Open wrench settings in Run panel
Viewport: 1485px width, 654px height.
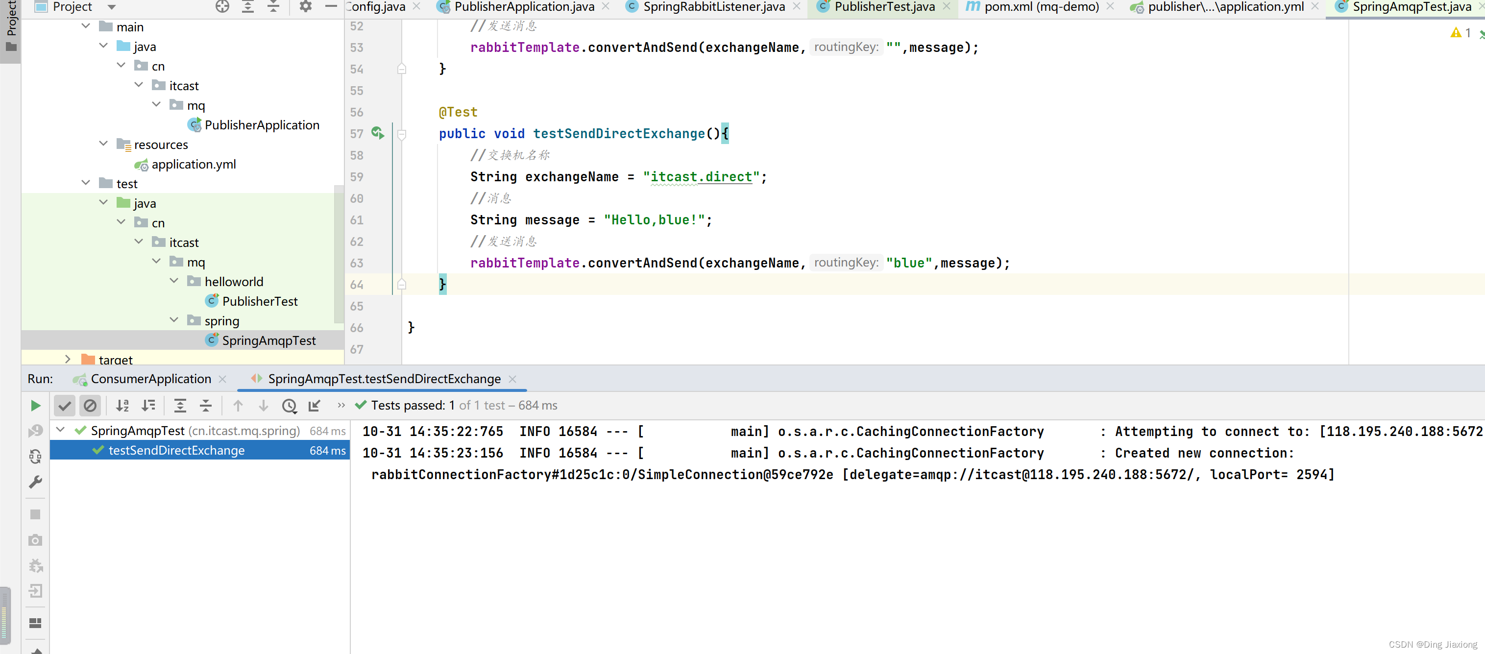pyautogui.click(x=35, y=482)
